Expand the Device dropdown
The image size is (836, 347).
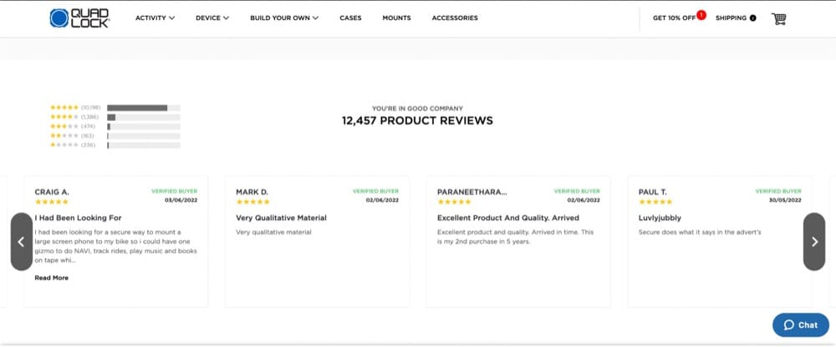point(212,18)
